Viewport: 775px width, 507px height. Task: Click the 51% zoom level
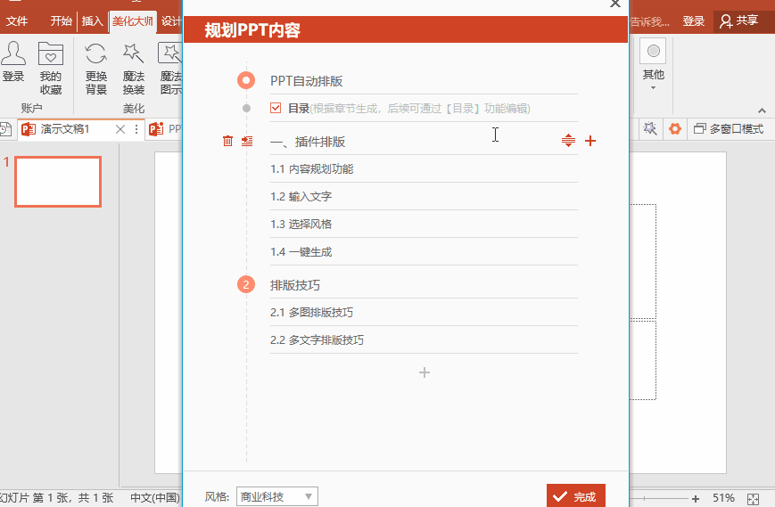[723, 498]
